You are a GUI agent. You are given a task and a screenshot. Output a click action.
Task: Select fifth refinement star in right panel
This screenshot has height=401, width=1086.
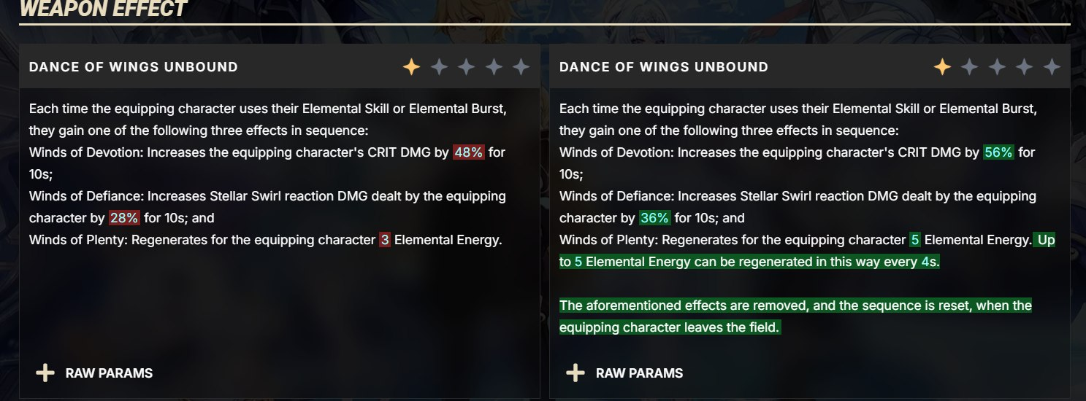click(1052, 67)
